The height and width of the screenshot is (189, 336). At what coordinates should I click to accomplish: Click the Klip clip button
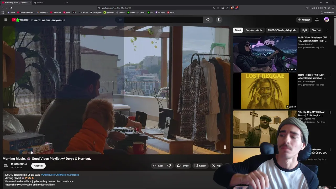tap(216, 166)
